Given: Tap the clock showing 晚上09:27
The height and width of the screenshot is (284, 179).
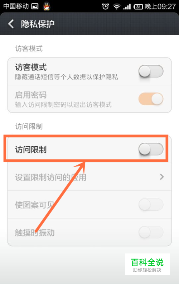Looking at the screenshot, I should 160,7.
